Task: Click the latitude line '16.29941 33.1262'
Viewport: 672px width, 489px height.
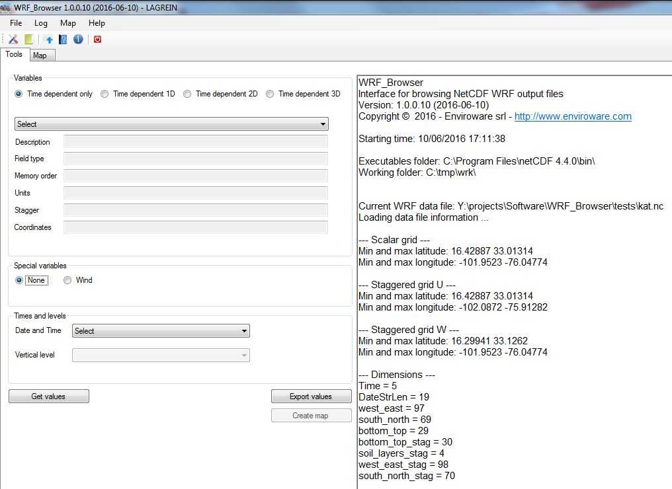Action: [443, 341]
